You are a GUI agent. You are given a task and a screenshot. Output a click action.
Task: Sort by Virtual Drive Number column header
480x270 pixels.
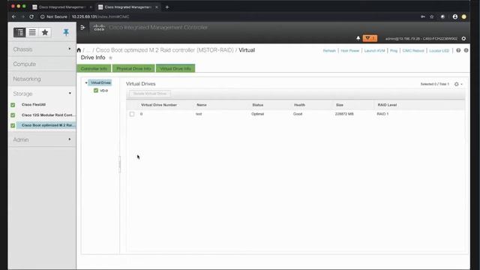(159, 105)
